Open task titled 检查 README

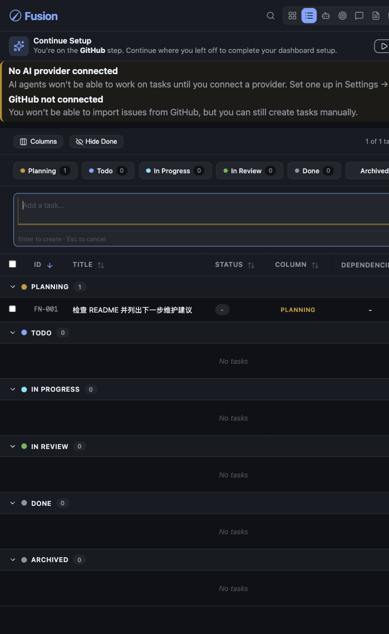(x=132, y=310)
